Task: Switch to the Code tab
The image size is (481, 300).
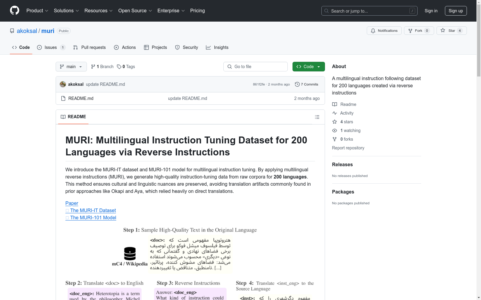Action: click(21, 47)
